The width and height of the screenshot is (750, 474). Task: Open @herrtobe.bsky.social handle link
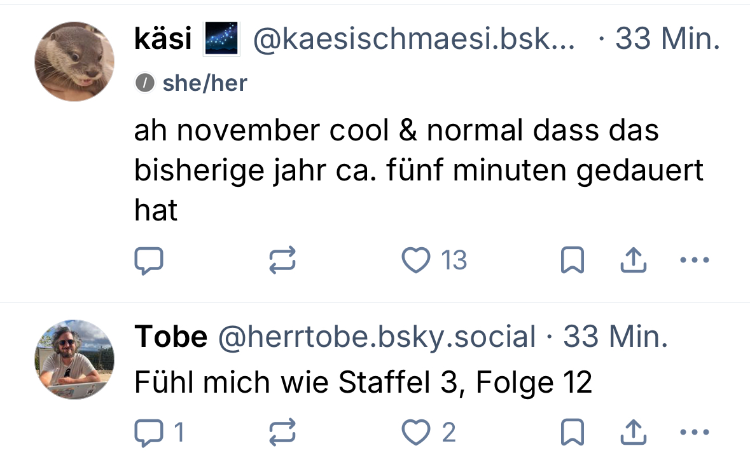click(x=377, y=337)
